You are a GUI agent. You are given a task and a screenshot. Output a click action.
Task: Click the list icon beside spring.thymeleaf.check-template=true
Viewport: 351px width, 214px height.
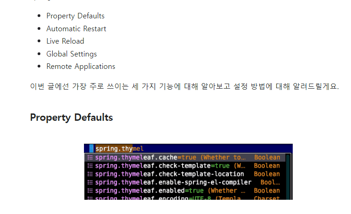(90, 166)
